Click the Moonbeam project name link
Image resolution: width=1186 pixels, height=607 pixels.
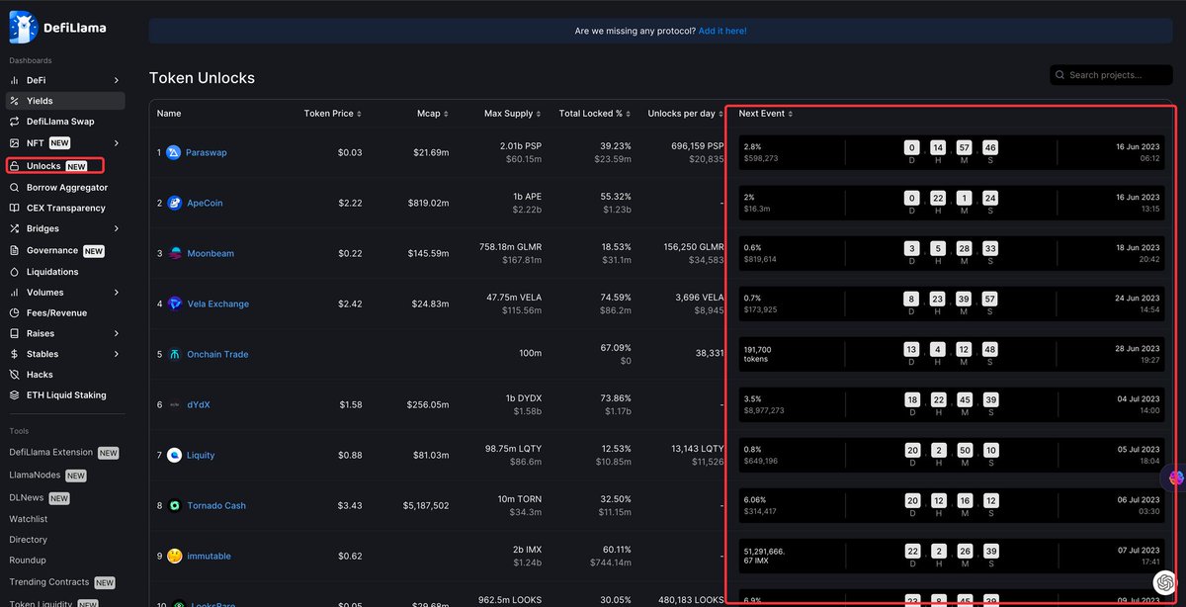(x=211, y=253)
